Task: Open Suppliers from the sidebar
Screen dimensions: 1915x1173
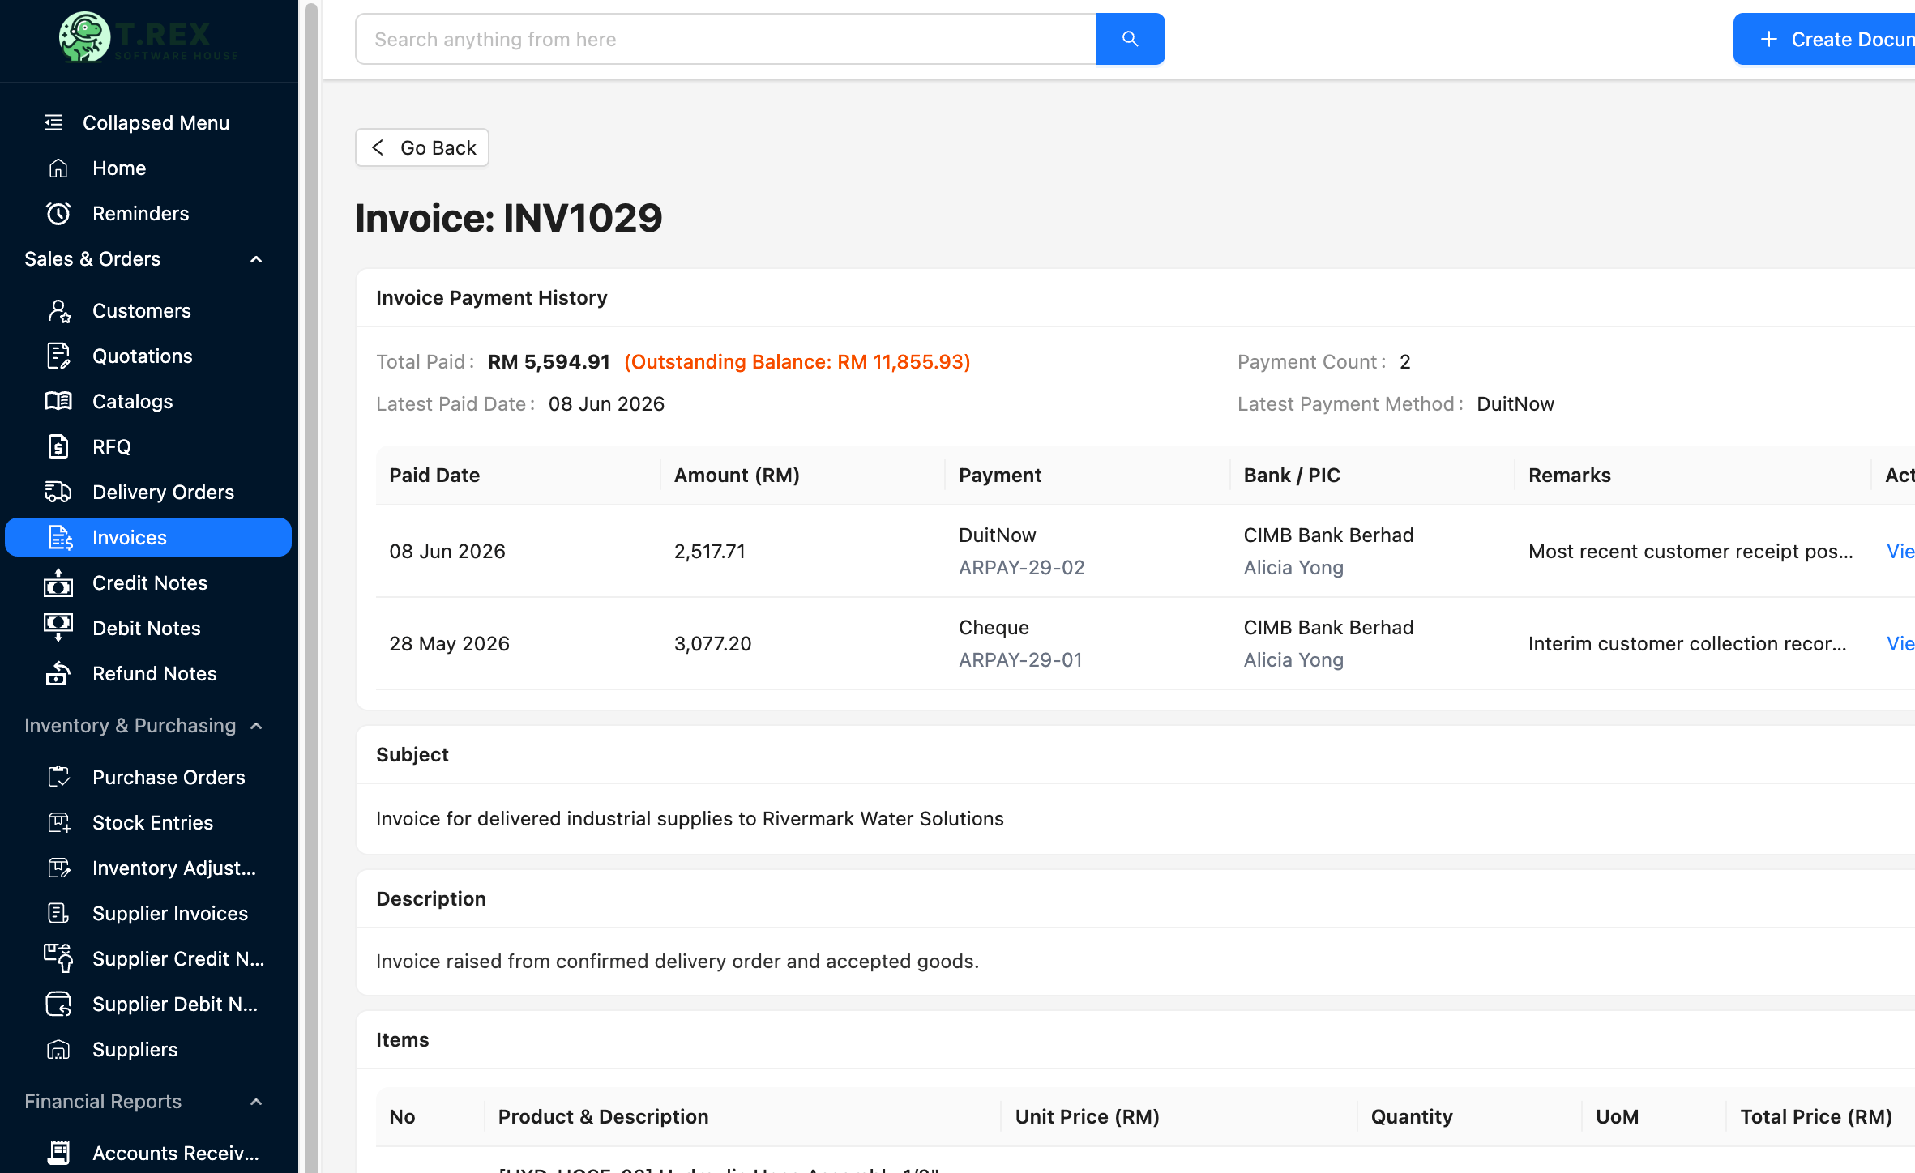Action: [x=135, y=1049]
